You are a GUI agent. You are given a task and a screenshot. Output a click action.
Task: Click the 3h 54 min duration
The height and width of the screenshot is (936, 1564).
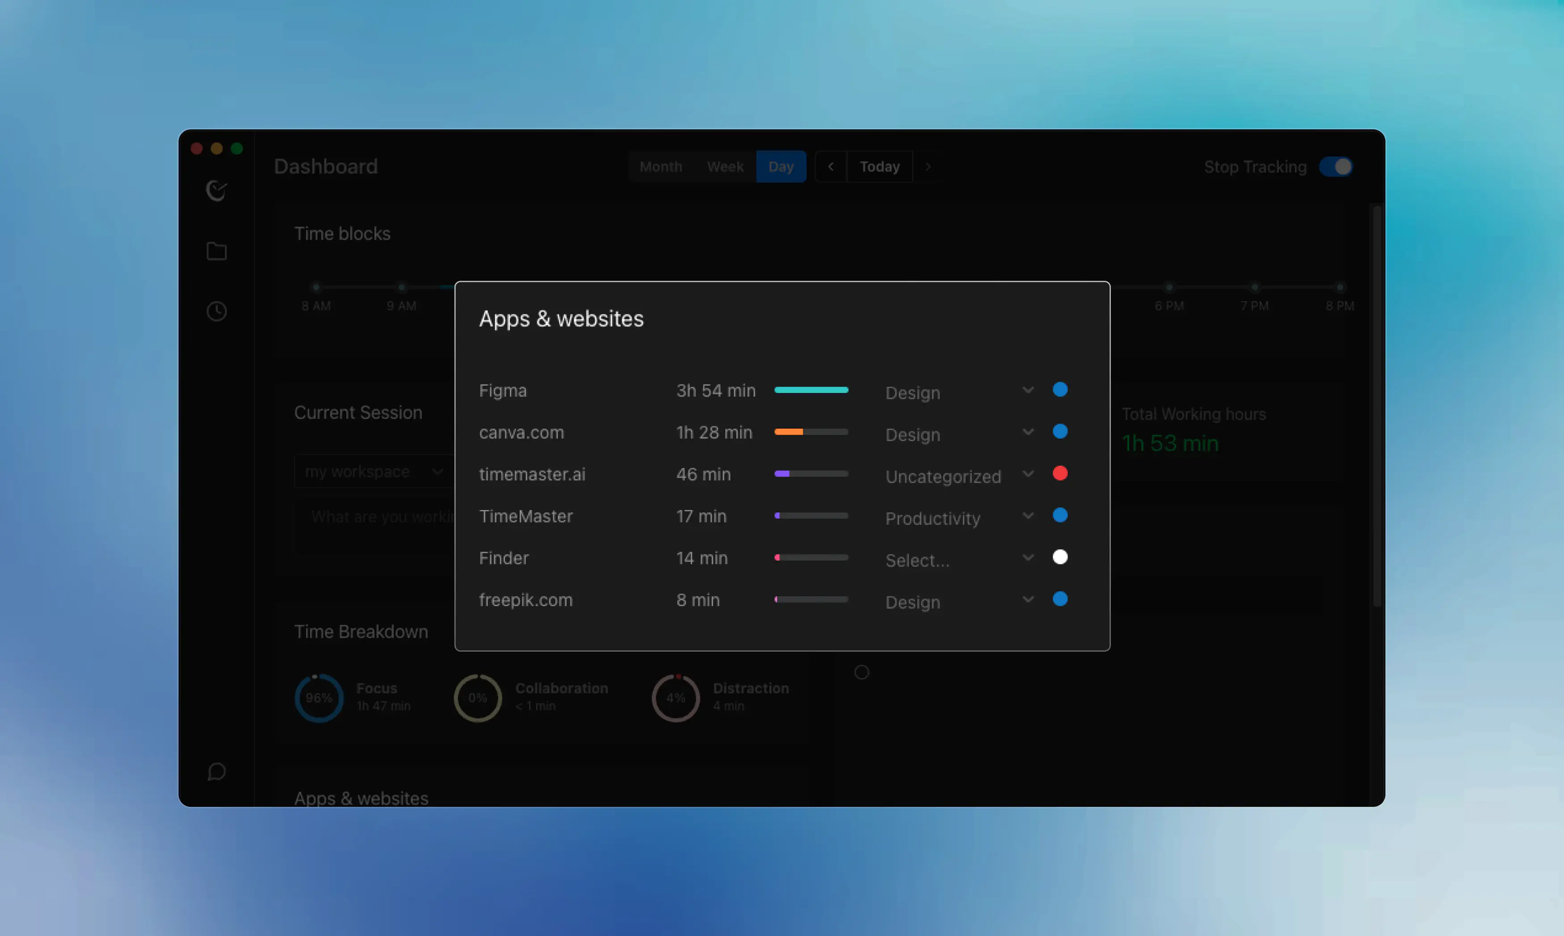715,390
